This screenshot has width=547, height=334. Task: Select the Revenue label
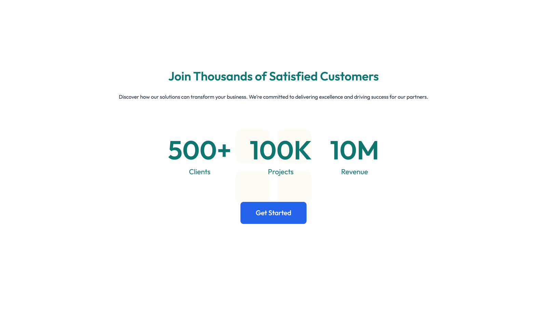point(355,172)
